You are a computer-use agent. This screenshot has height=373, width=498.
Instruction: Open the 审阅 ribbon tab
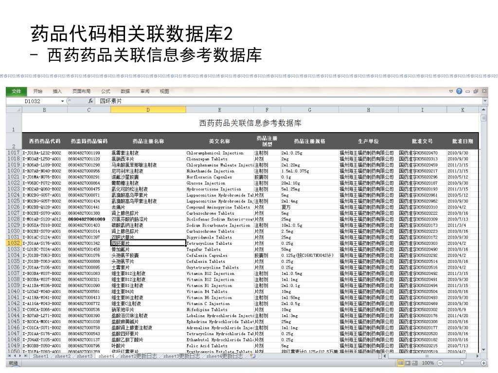pyautogui.click(x=145, y=91)
